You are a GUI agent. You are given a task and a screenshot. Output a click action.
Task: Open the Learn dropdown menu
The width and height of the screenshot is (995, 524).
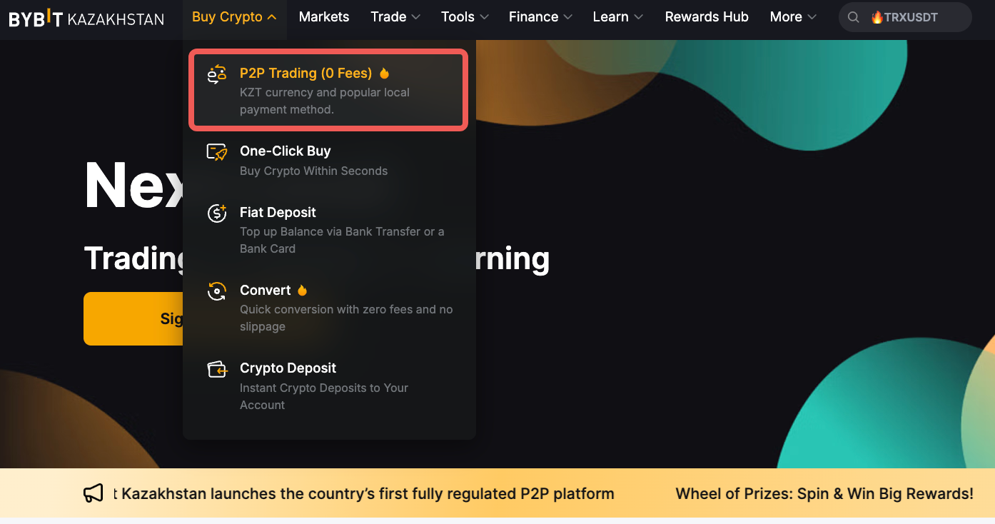click(x=617, y=17)
